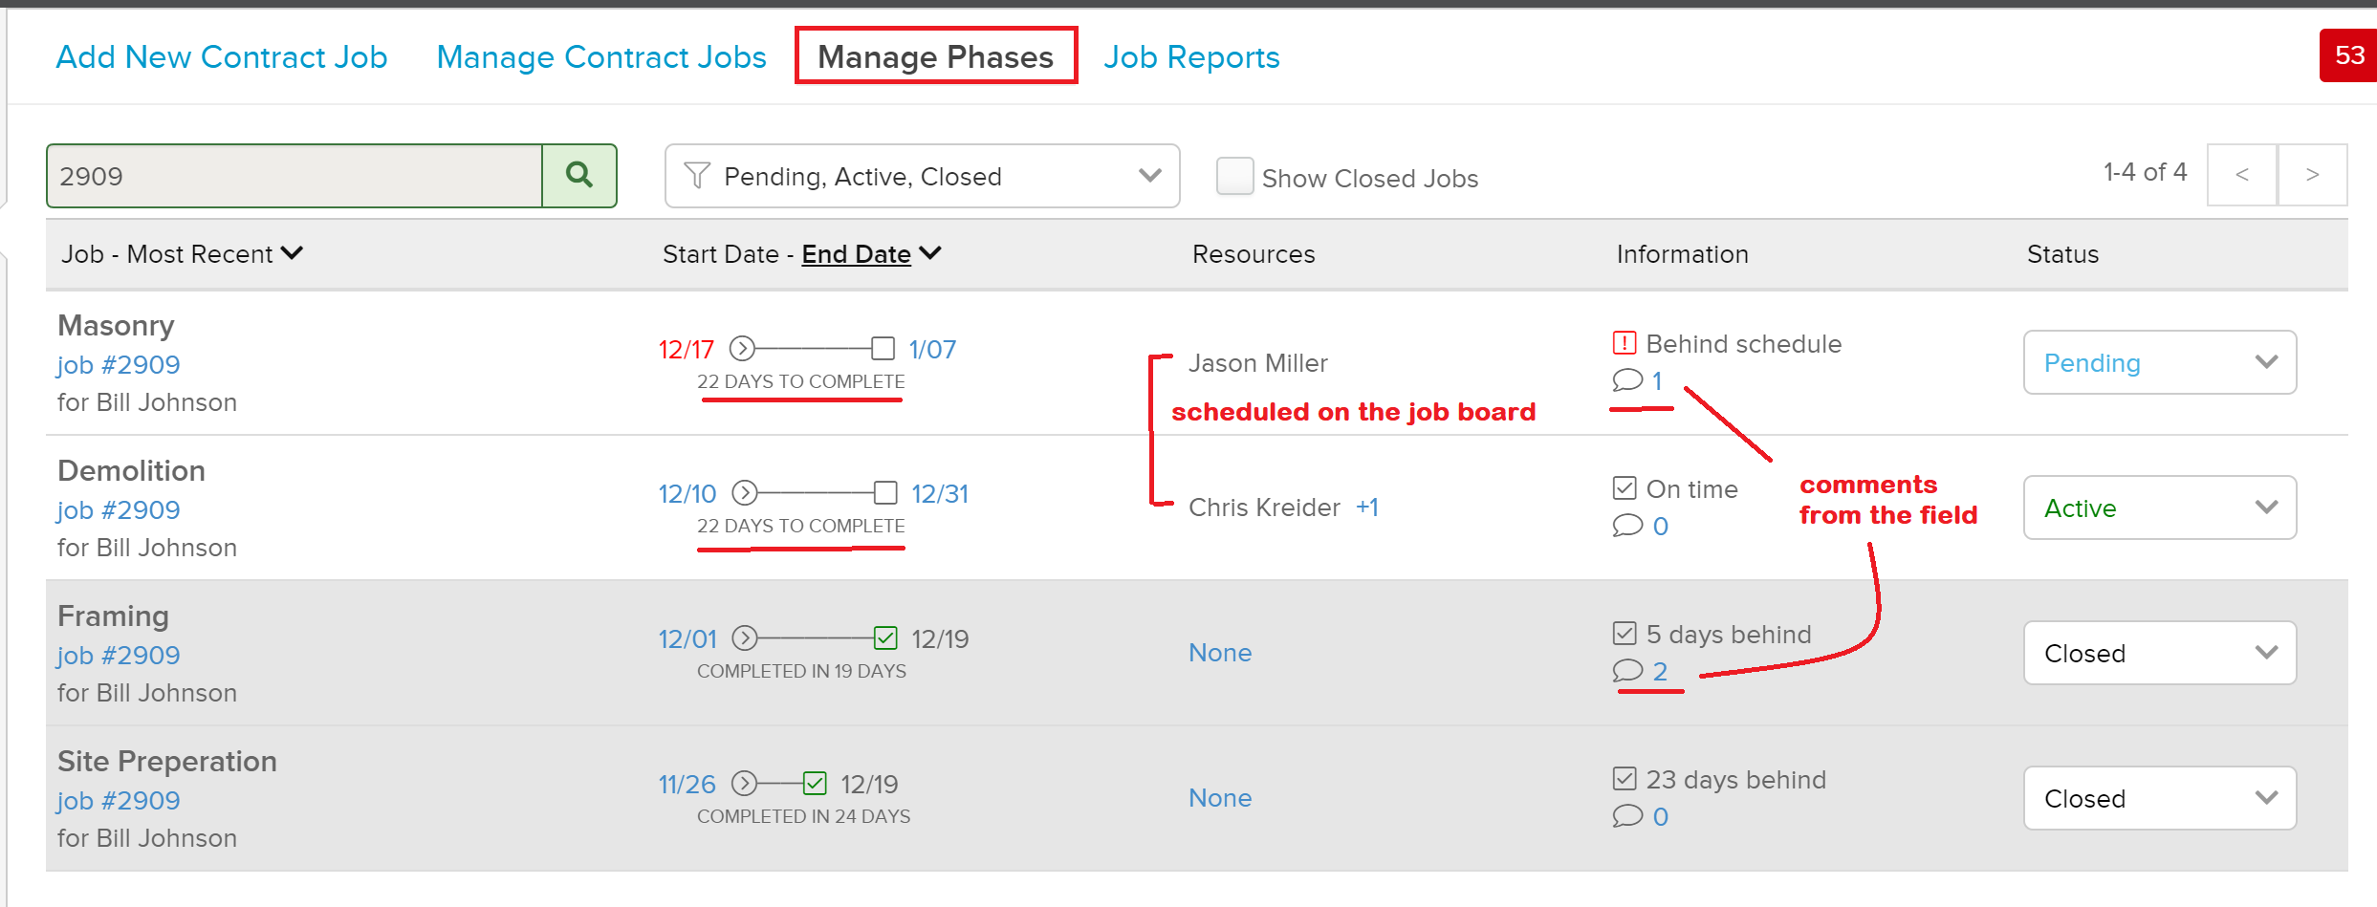2377x907 pixels.
Task: Click the search magnifying glass icon
Action: pyautogui.click(x=578, y=175)
